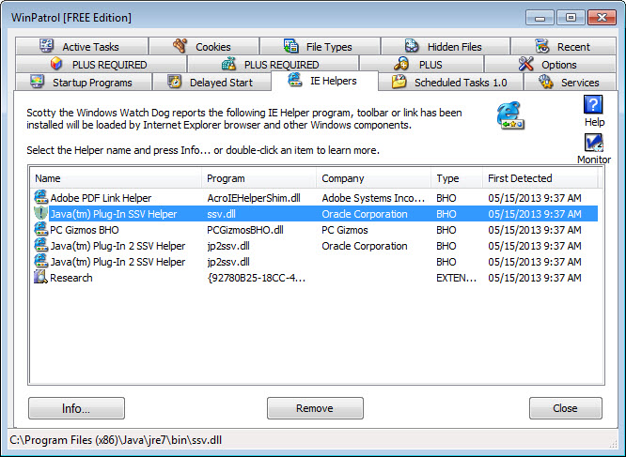Switch to the Active Tasks tab
The height and width of the screenshot is (457, 626).
(x=82, y=46)
